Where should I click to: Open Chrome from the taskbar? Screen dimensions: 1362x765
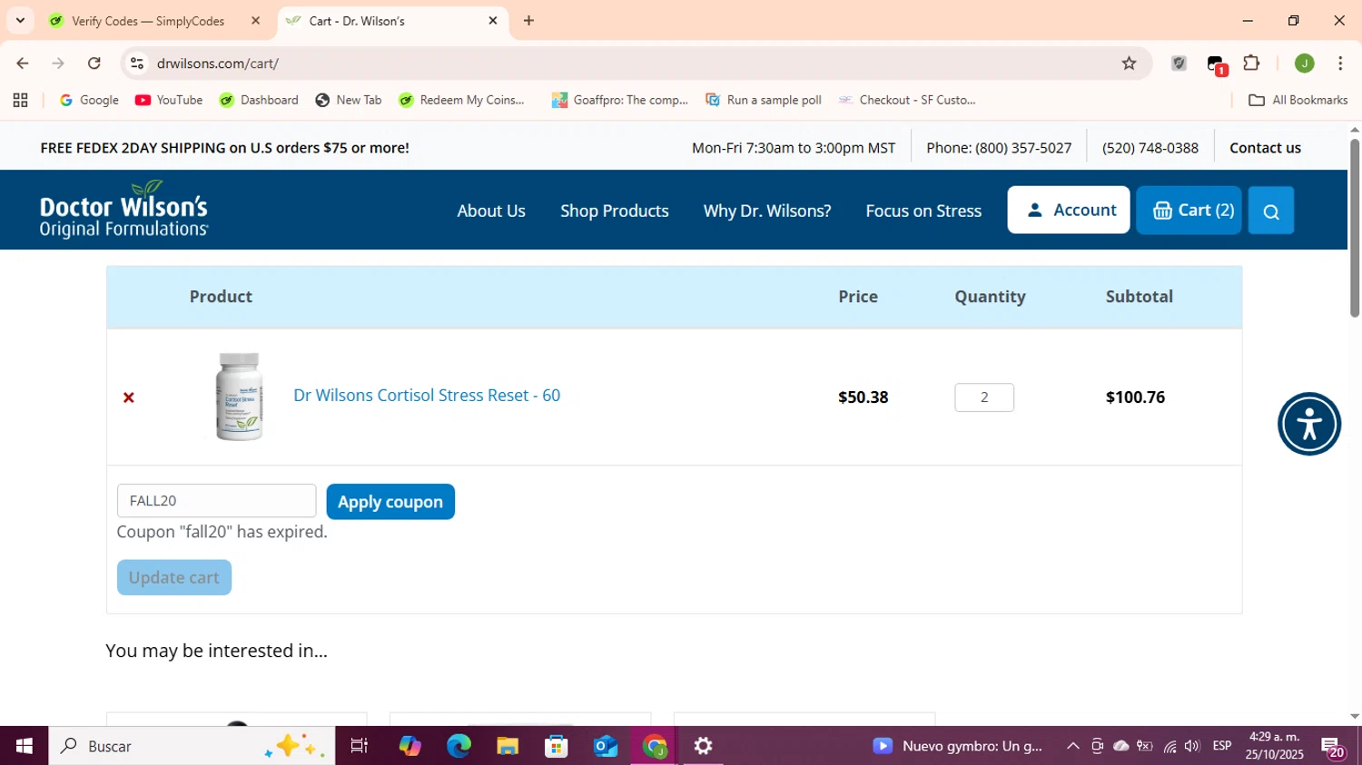[x=655, y=746]
